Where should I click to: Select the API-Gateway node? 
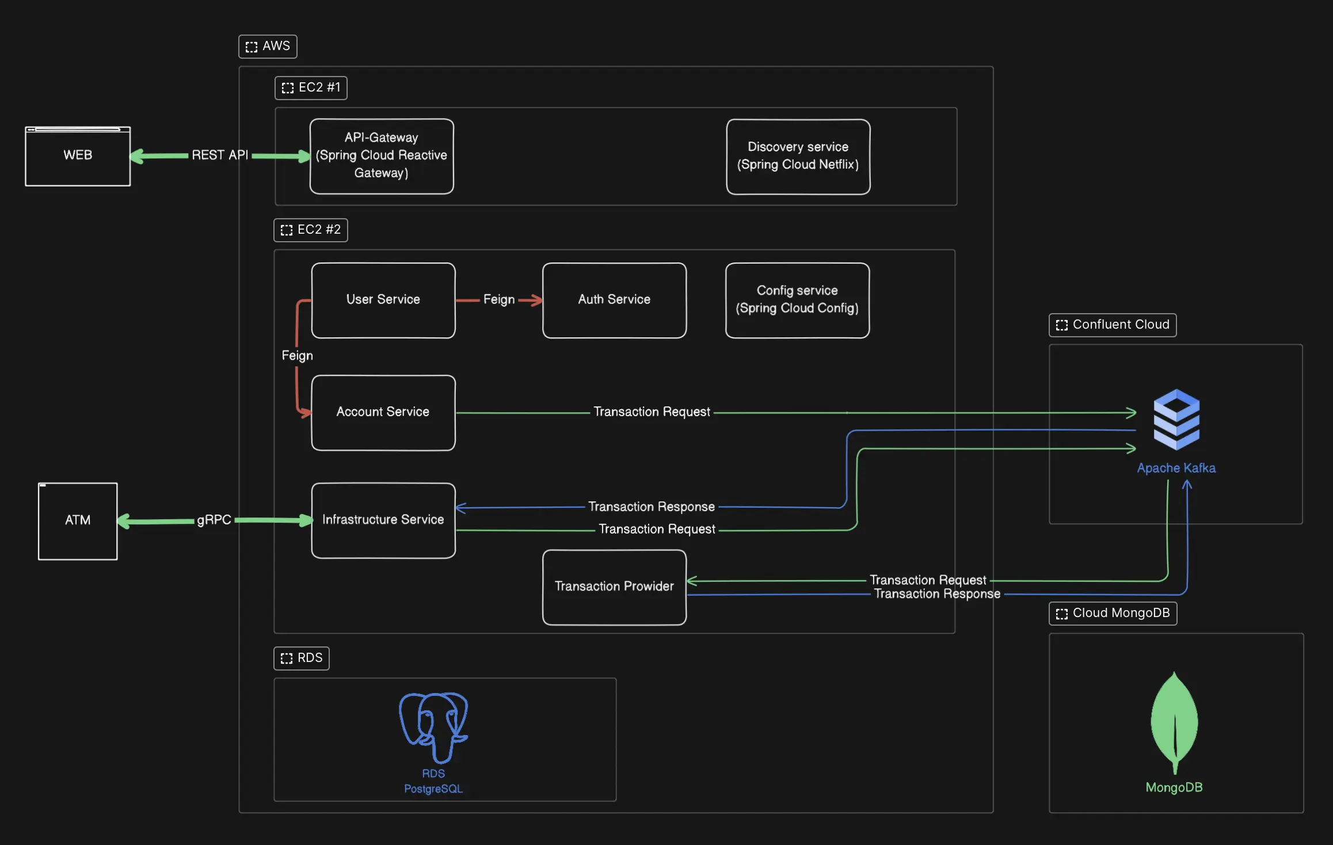click(382, 156)
